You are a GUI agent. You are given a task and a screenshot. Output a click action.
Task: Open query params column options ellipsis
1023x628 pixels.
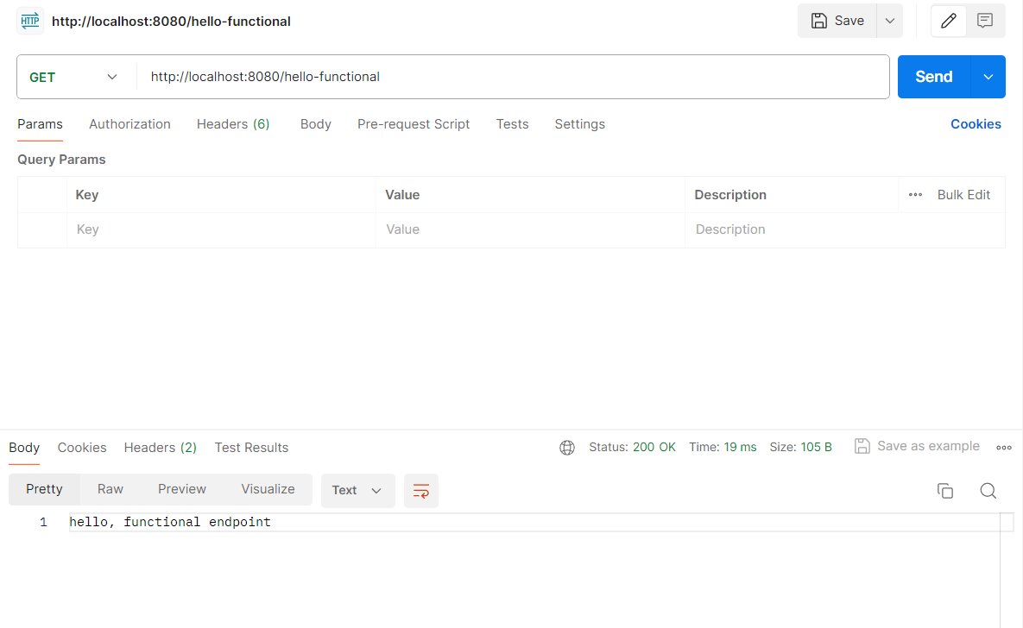click(x=915, y=194)
